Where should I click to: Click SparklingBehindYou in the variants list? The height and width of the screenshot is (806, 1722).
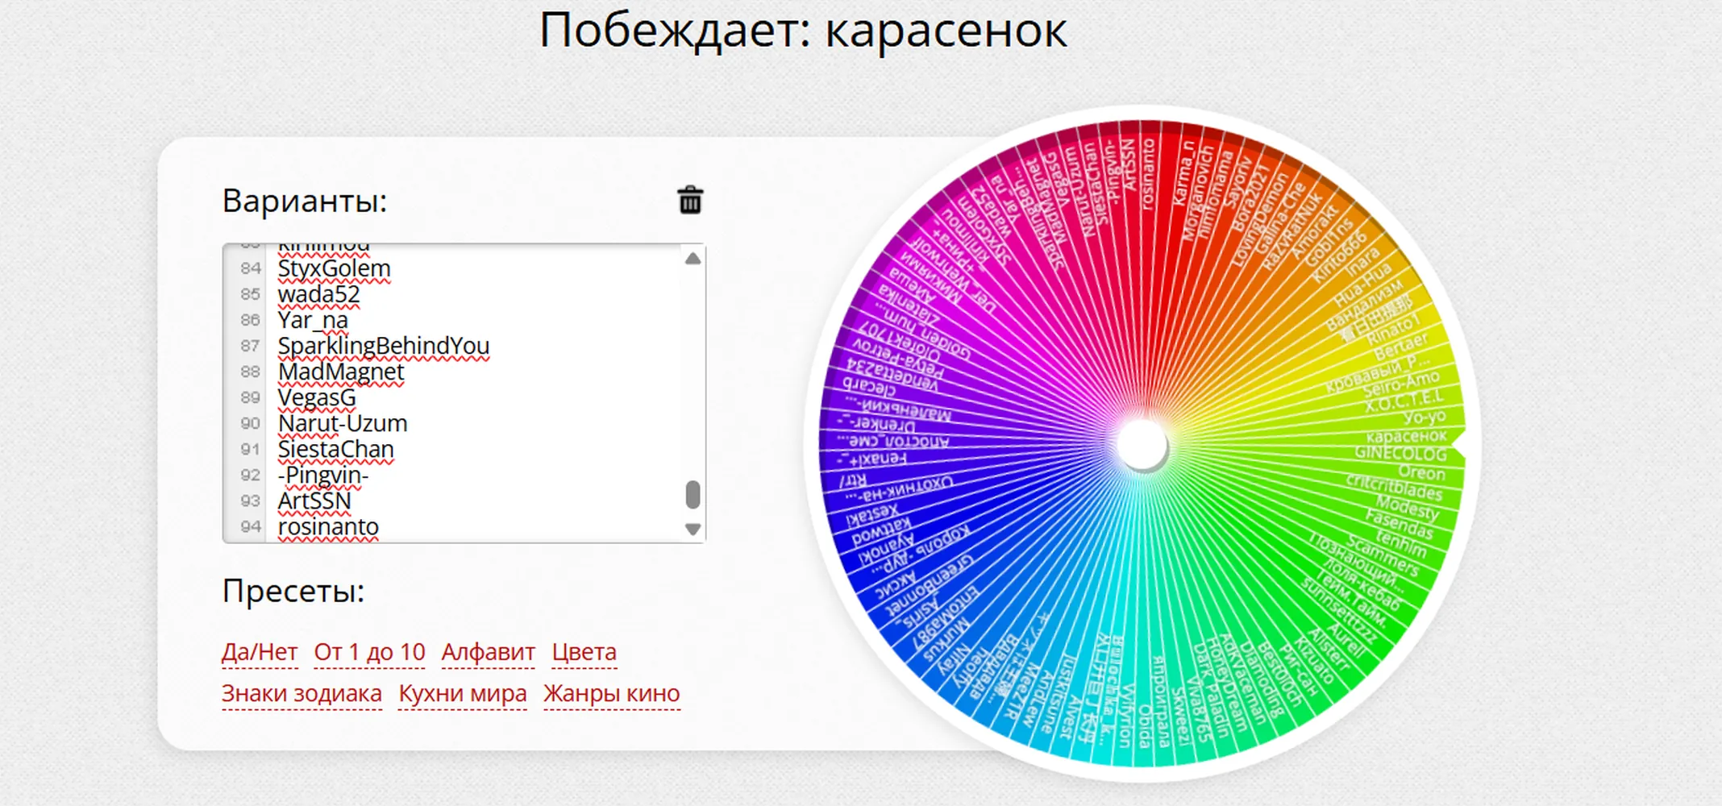(384, 346)
